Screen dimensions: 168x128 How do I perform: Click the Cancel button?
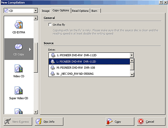pyautogui.click(x=151, y=122)
